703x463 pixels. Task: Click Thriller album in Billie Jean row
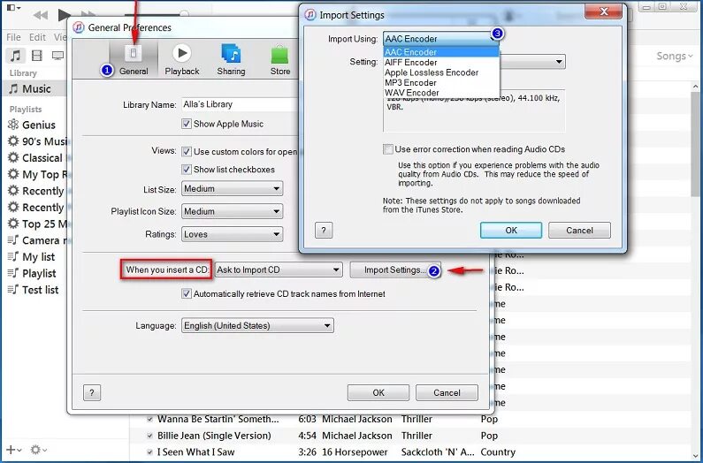tap(416, 436)
